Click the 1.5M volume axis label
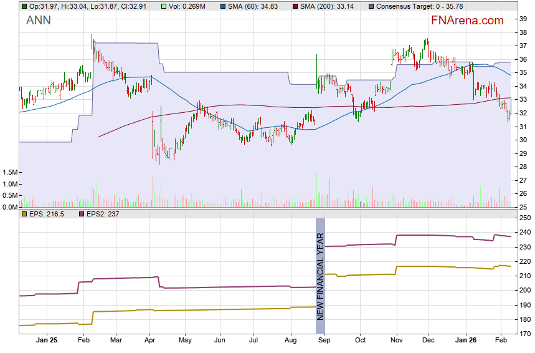This screenshot has width=535, height=353. point(9,172)
